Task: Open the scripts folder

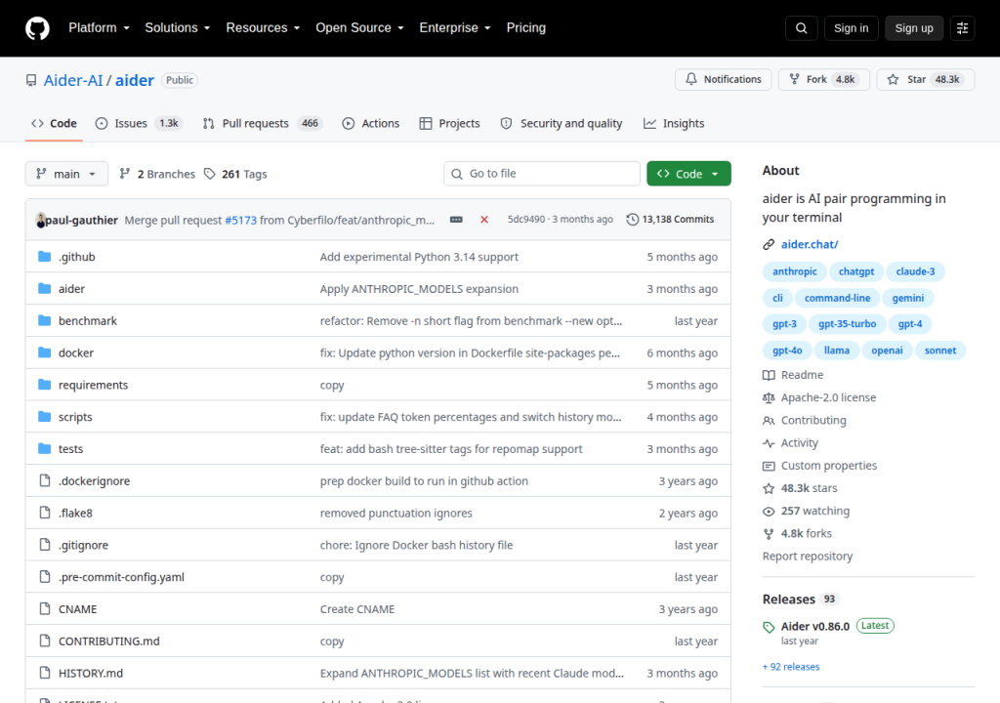Action: click(x=75, y=417)
